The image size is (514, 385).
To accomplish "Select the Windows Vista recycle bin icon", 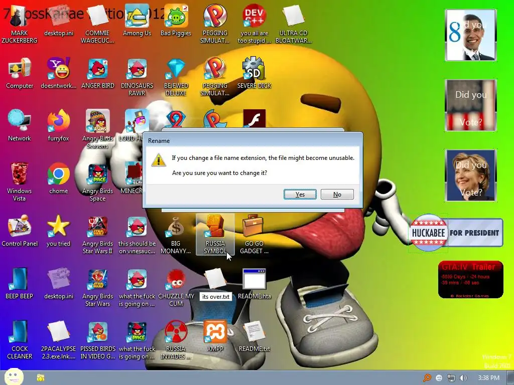I will [x=20, y=181].
